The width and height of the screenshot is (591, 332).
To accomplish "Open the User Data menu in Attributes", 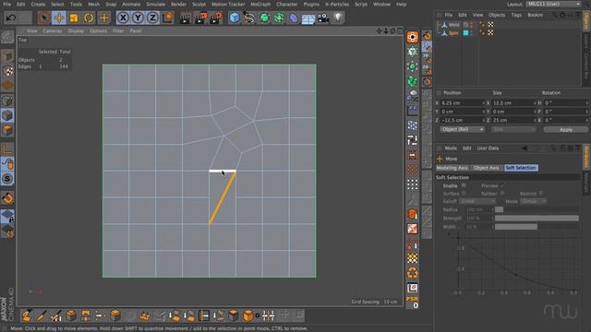I will (488, 148).
